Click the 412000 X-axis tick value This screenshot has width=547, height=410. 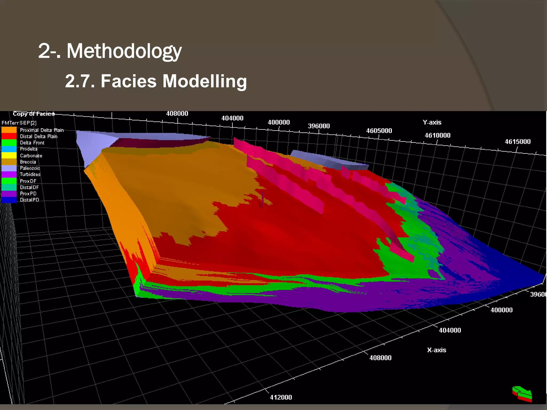[x=281, y=397]
